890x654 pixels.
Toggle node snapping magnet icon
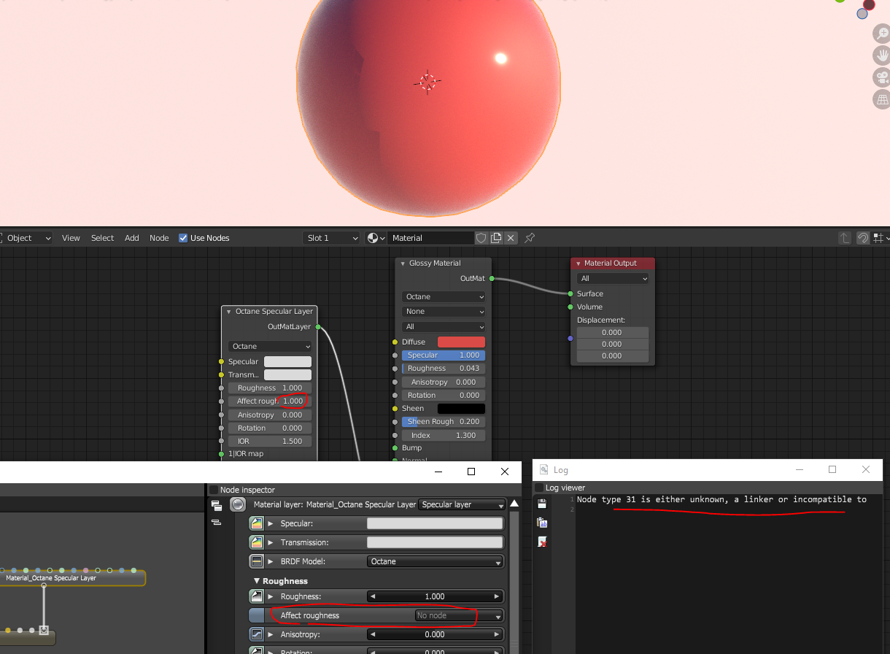coord(862,238)
